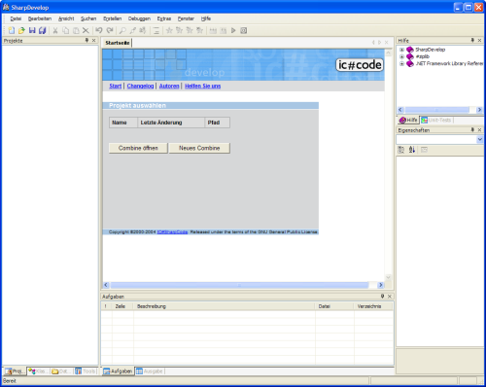The image size is (486, 387).
Task: Click the Find magnifier icon
Action: (x=122, y=30)
